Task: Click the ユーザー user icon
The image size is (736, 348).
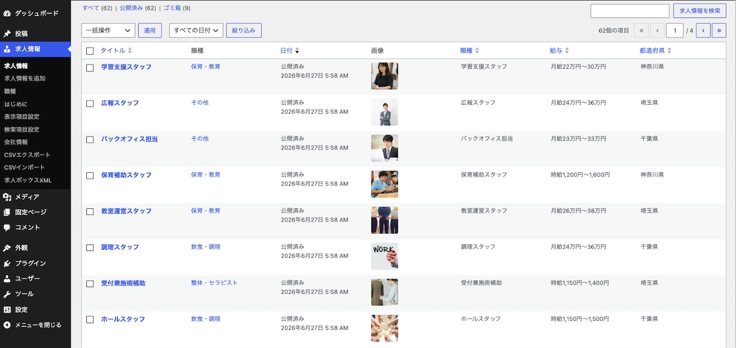Action: click(7, 279)
